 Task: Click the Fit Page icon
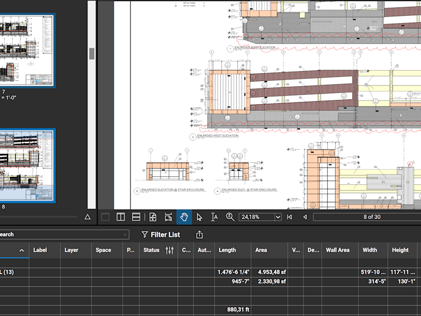[153, 217]
